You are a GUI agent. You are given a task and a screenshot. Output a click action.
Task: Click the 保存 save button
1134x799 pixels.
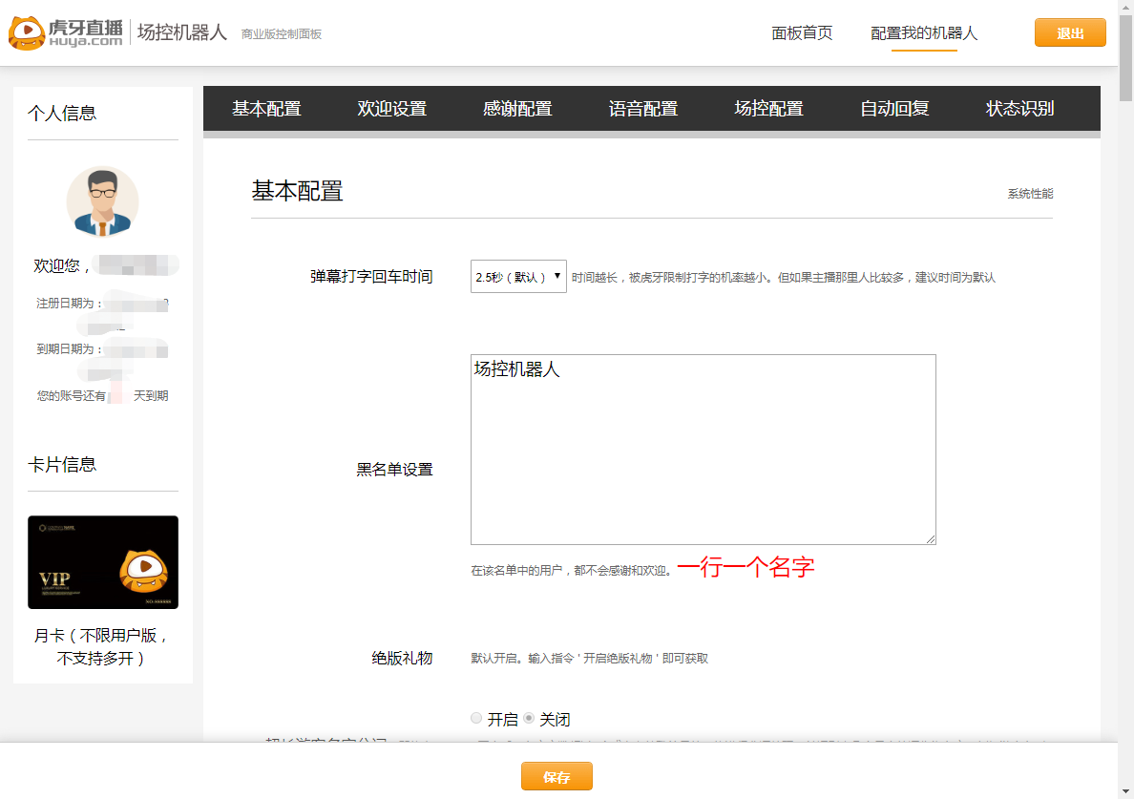tap(556, 777)
